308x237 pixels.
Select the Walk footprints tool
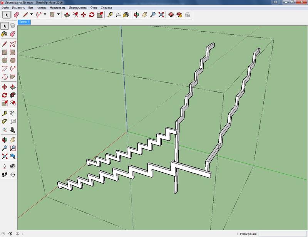click(4, 174)
